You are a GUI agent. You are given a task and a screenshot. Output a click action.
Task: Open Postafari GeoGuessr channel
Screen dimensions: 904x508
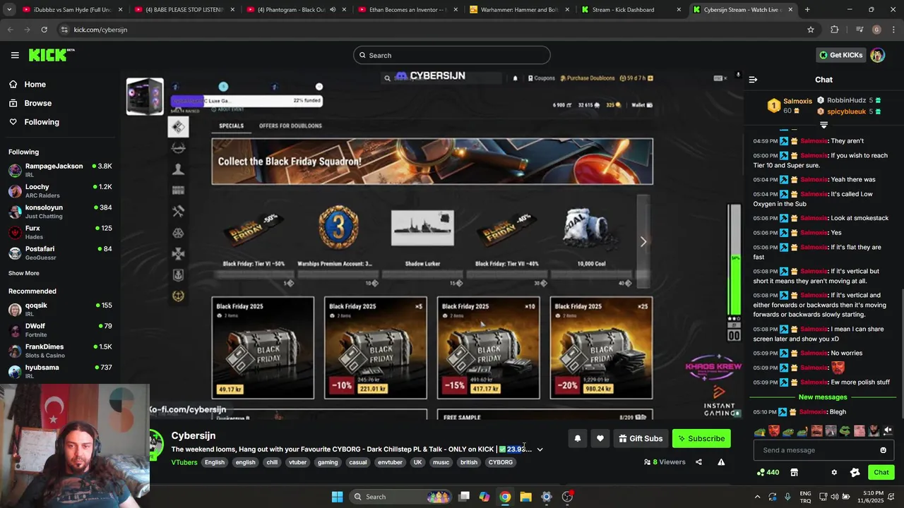[x=60, y=253]
